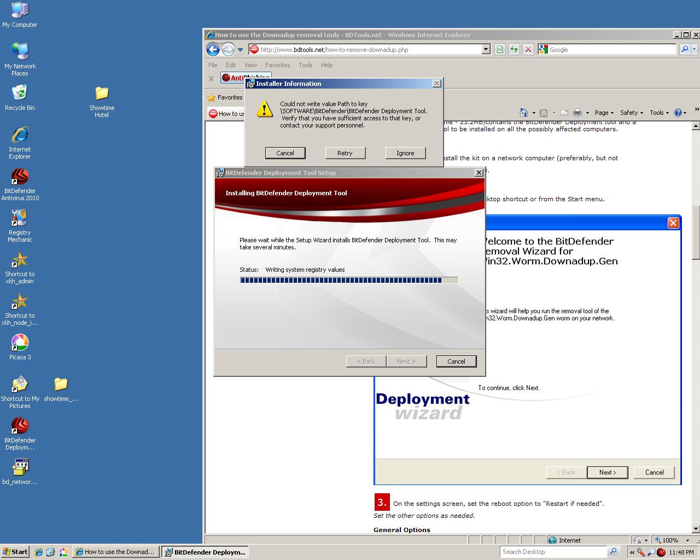
Task: Expand hidden system tray icons
Action: (632, 552)
